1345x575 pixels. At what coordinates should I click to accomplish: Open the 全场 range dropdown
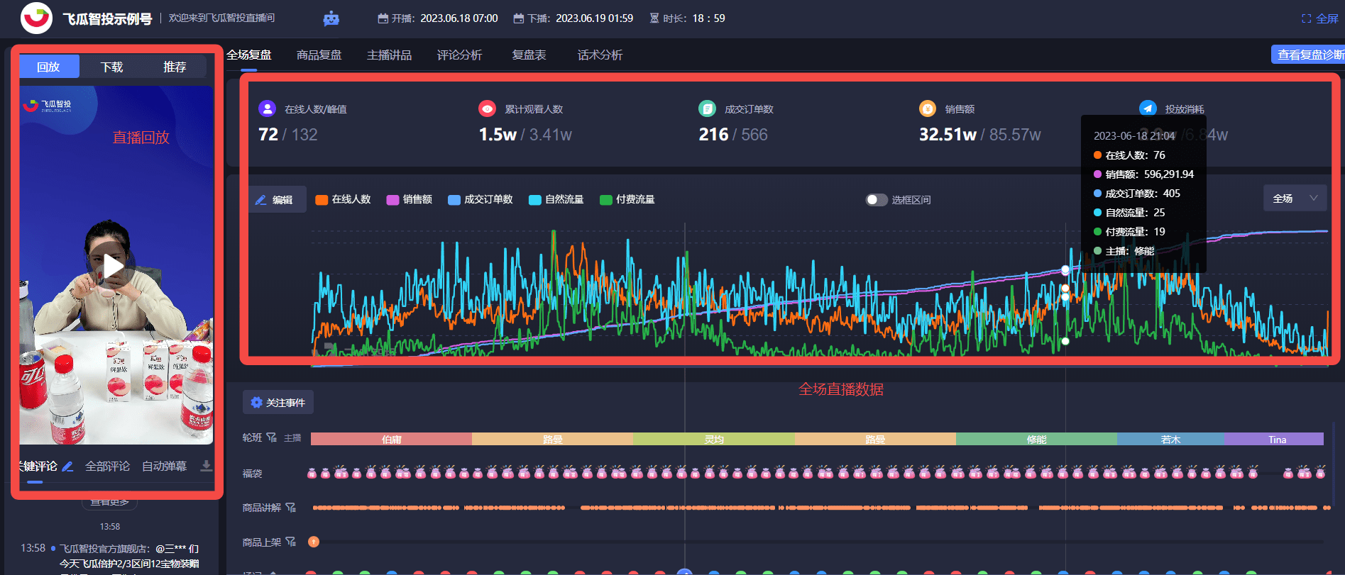click(1294, 199)
